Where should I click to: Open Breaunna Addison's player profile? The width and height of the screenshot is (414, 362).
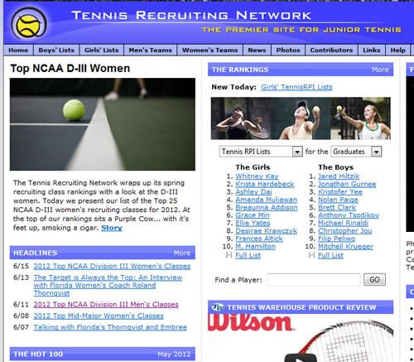coord(267,207)
